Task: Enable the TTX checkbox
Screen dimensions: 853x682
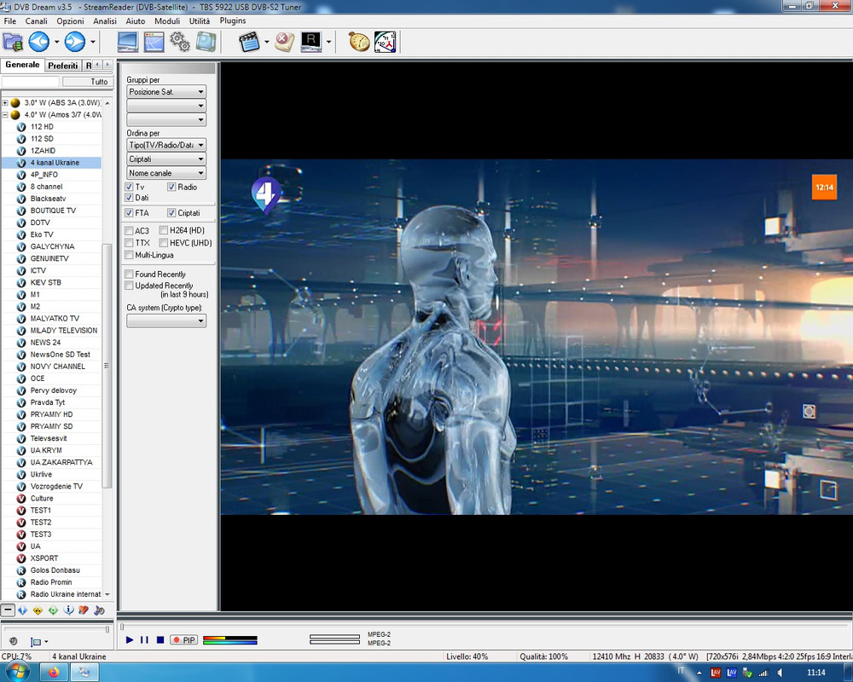Action: pyautogui.click(x=129, y=243)
